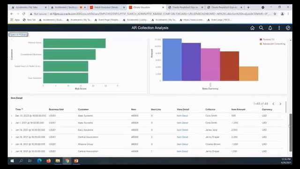This screenshot has height=169, width=300.
Task: Click the Alliance Group risk score bar
Action: point(74,43)
